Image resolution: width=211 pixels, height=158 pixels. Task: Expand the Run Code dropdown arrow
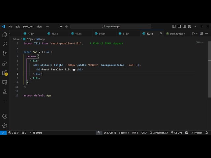coord(197,33)
